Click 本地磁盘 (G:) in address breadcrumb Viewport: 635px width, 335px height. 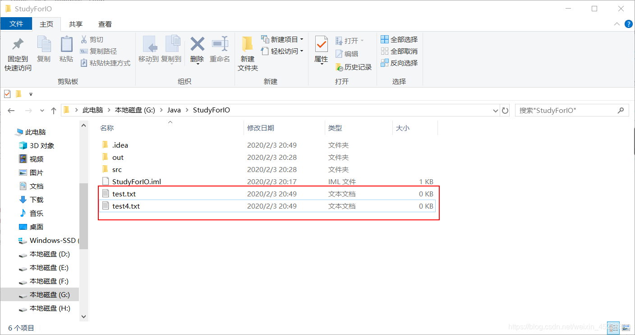click(135, 110)
